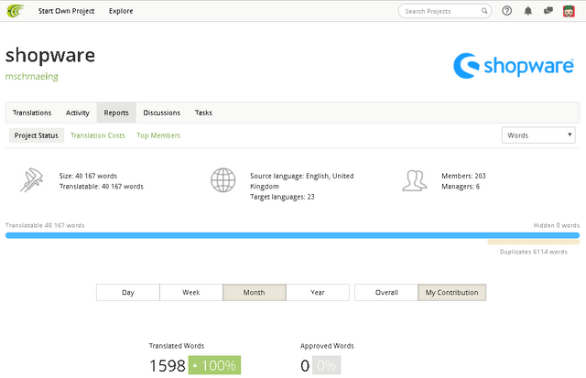Click the globe languages icon
This screenshot has height=378, width=586.
click(222, 180)
